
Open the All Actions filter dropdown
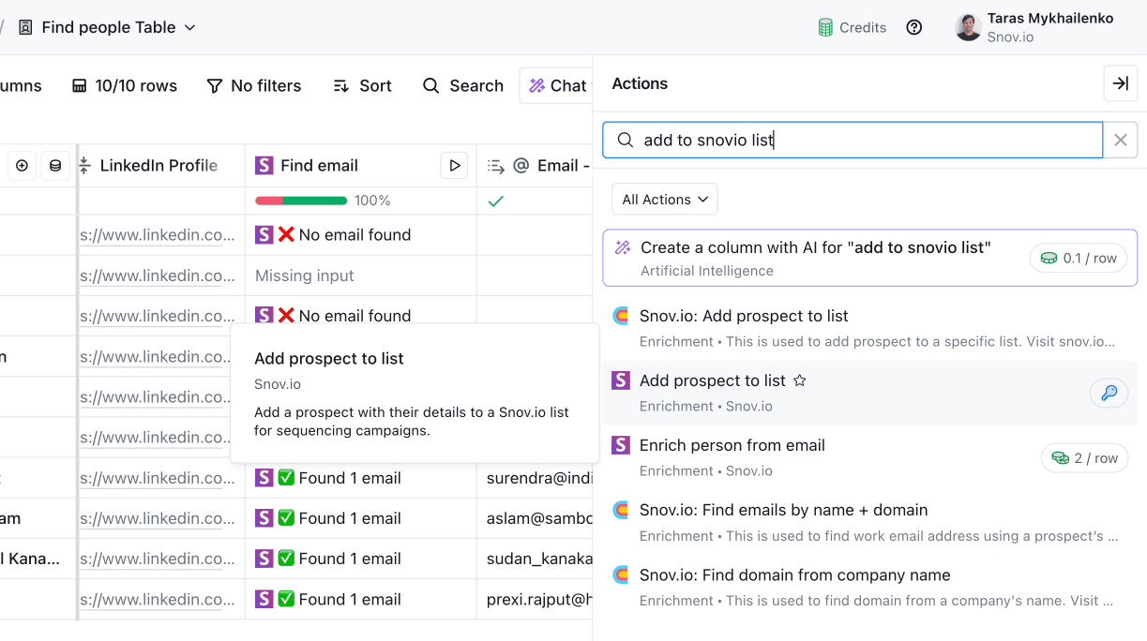pos(664,200)
